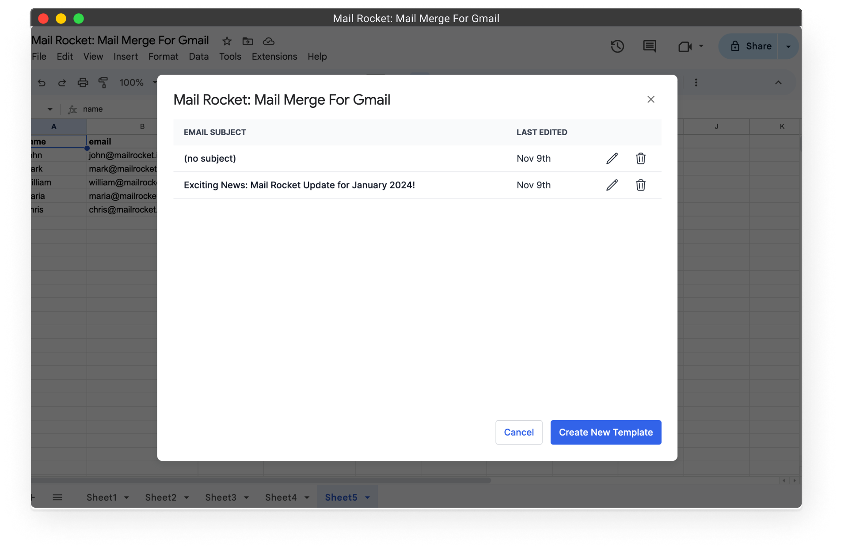Close the Mail Rocket dialog
The image size is (841, 551).
[651, 99]
